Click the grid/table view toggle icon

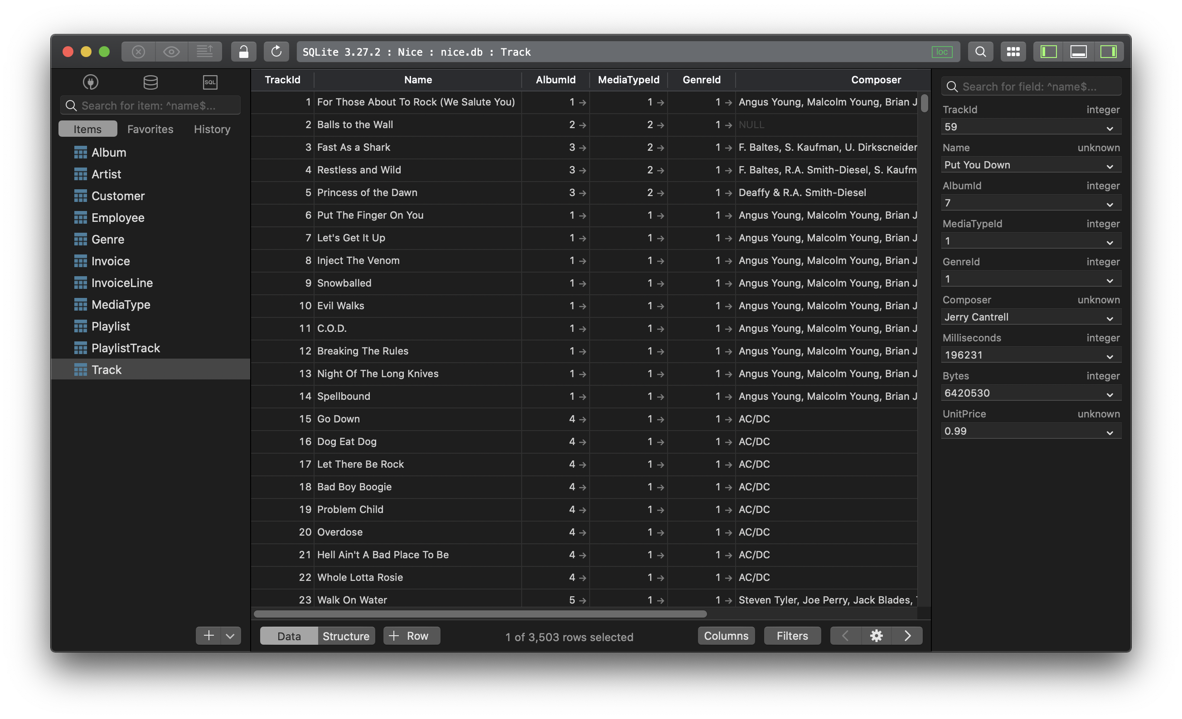pyautogui.click(x=1012, y=51)
